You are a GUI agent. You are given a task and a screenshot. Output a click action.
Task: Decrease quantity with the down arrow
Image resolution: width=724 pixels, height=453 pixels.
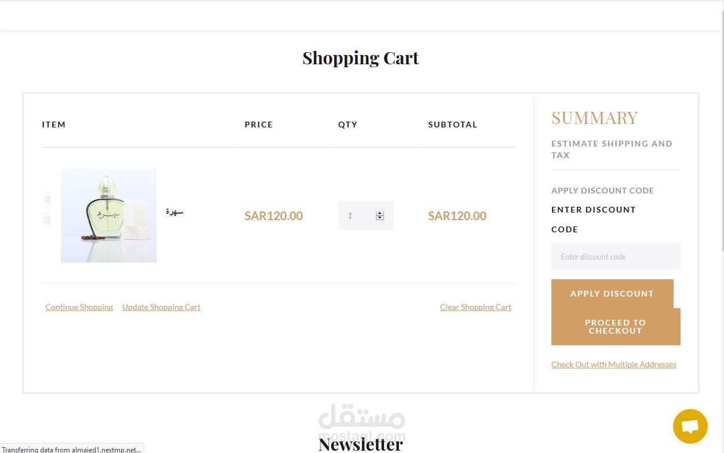[x=380, y=218]
